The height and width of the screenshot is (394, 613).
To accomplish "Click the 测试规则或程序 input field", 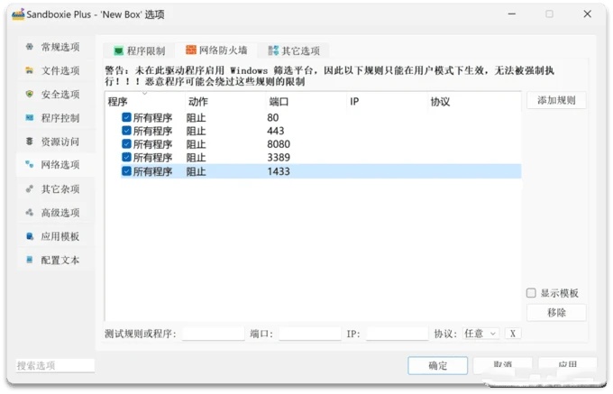I will click(x=213, y=334).
